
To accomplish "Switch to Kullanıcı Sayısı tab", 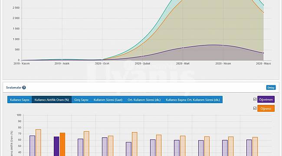I will click(x=20, y=100).
